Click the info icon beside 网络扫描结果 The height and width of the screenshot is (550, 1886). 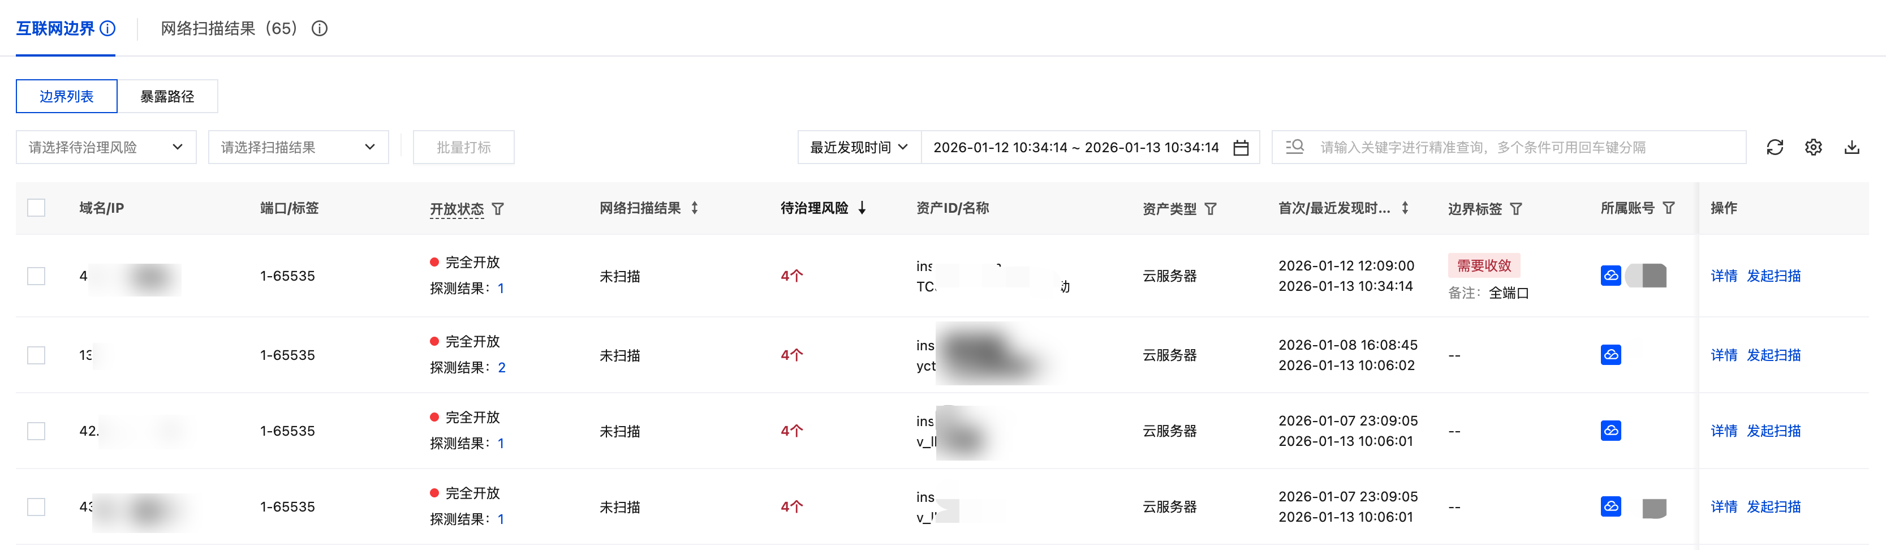pos(319,28)
